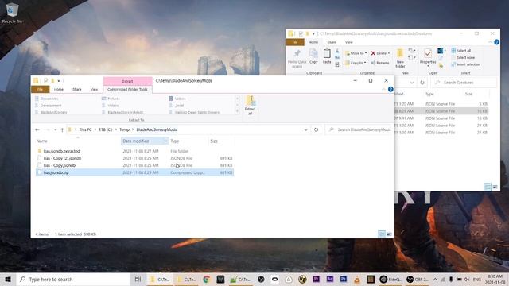Open address bar history dropdown in front window
This screenshot has width=509, height=286.
click(305, 129)
